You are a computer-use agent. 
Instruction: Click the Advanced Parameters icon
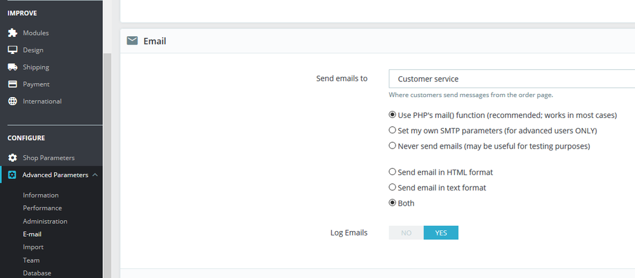(12, 175)
